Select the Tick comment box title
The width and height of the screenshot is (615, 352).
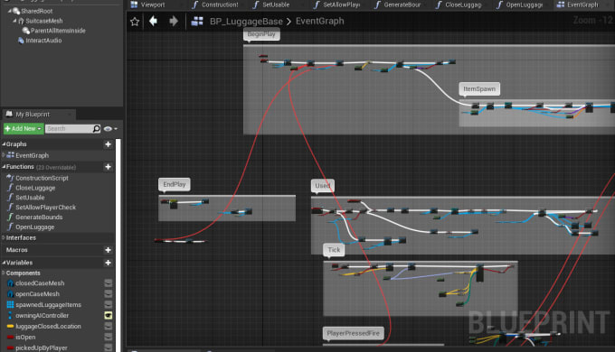click(x=334, y=250)
